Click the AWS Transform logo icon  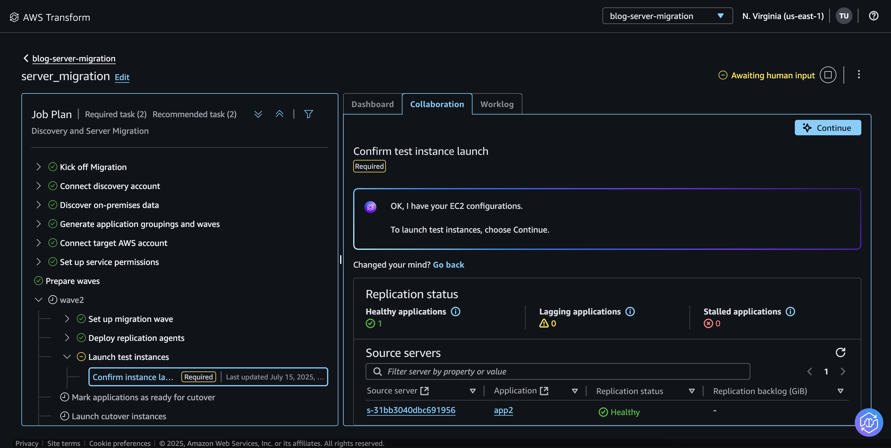[14, 17]
